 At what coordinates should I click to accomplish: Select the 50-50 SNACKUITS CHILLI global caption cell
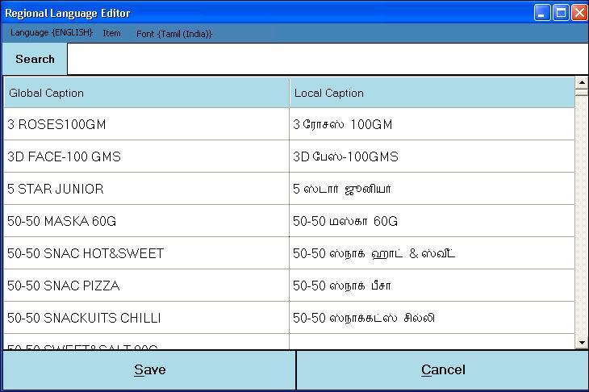(x=147, y=318)
